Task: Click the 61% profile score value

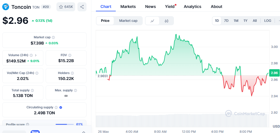Action: coord(79,124)
